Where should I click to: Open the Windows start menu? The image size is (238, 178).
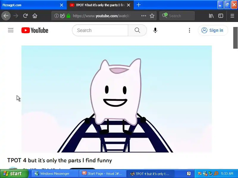coord(14,174)
